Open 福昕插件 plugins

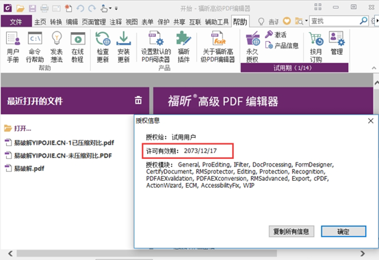point(184,47)
